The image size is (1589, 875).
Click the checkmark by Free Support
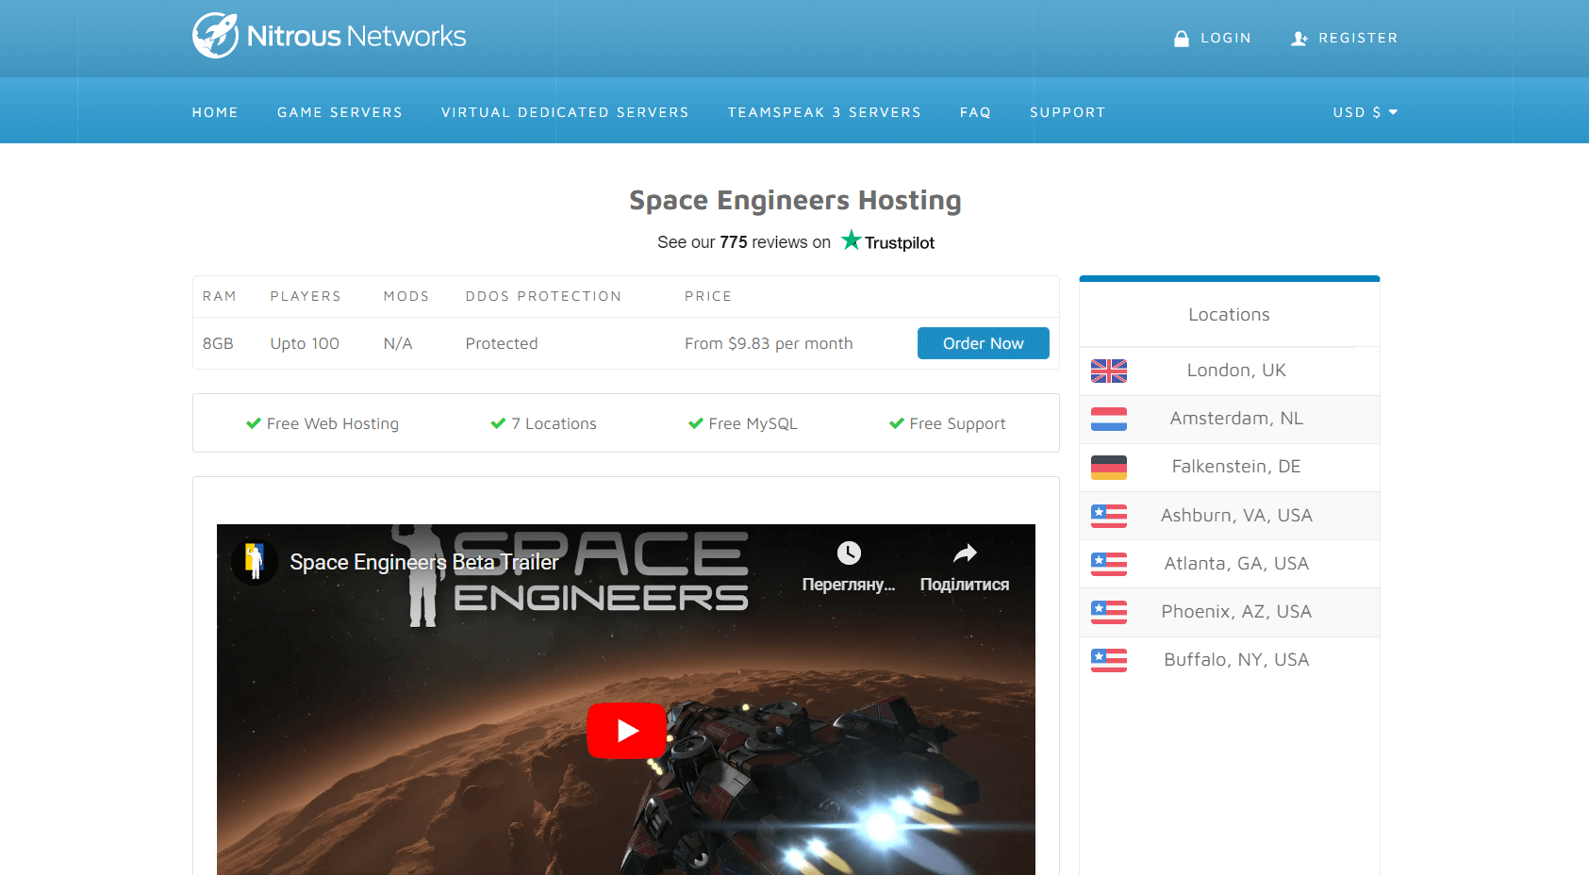pyautogui.click(x=897, y=423)
